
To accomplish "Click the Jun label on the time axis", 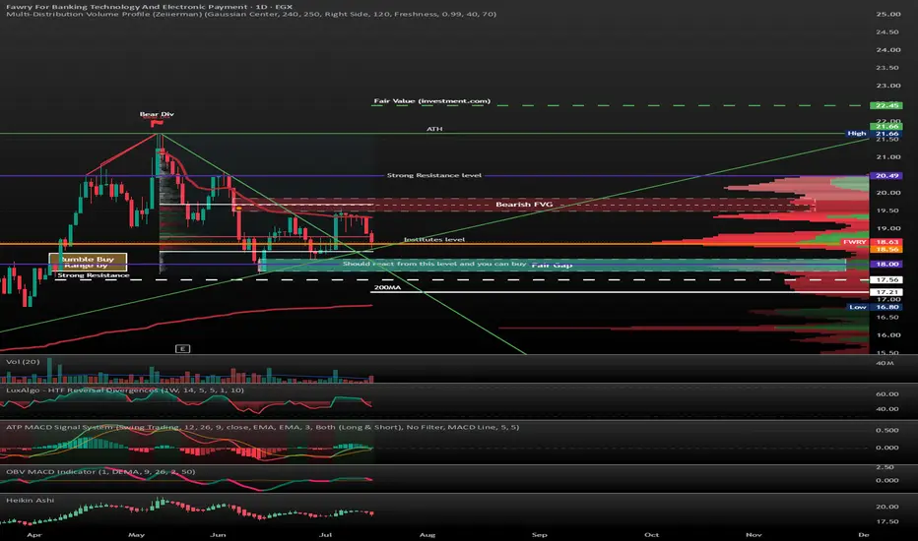I will point(218,534).
